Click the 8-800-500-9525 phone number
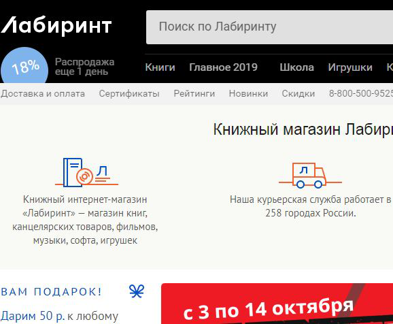Viewport: 393px width, 324px height. pos(361,94)
